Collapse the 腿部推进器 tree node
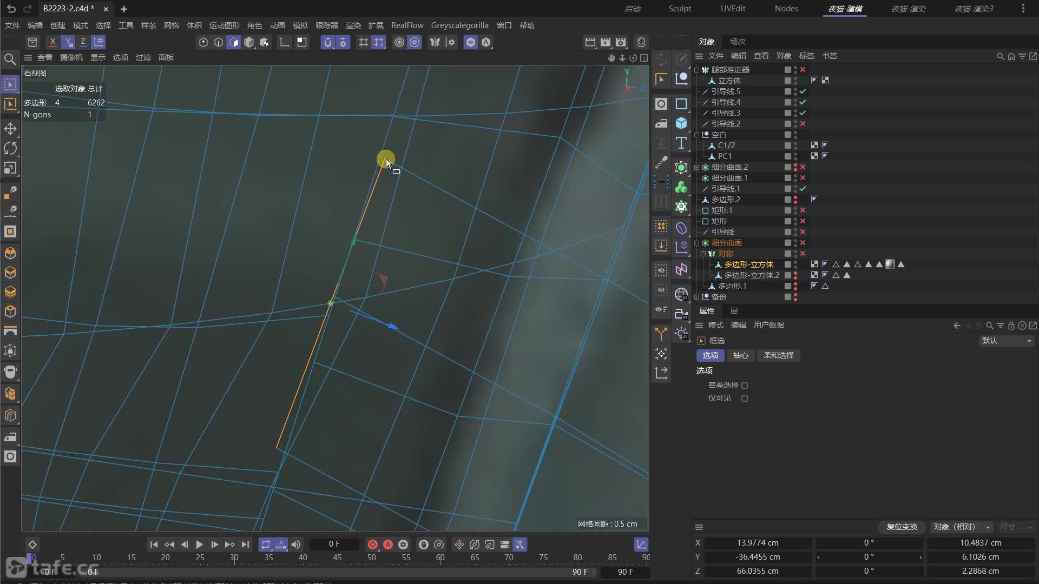This screenshot has height=584, width=1039. click(697, 70)
